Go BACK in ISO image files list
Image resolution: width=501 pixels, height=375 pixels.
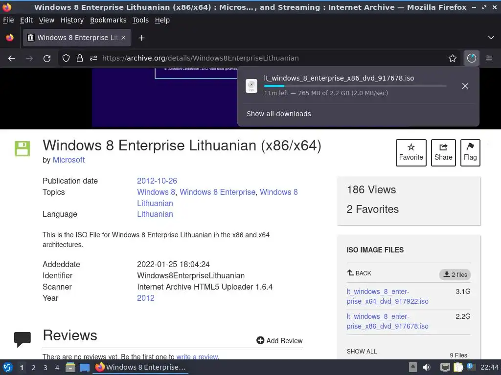[x=359, y=273]
